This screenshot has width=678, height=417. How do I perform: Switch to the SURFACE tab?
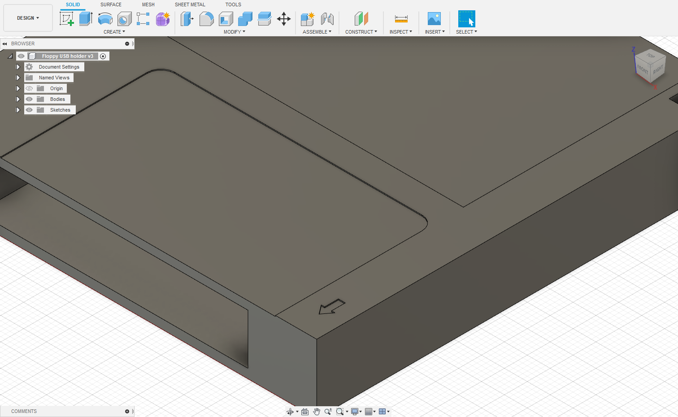[111, 4]
